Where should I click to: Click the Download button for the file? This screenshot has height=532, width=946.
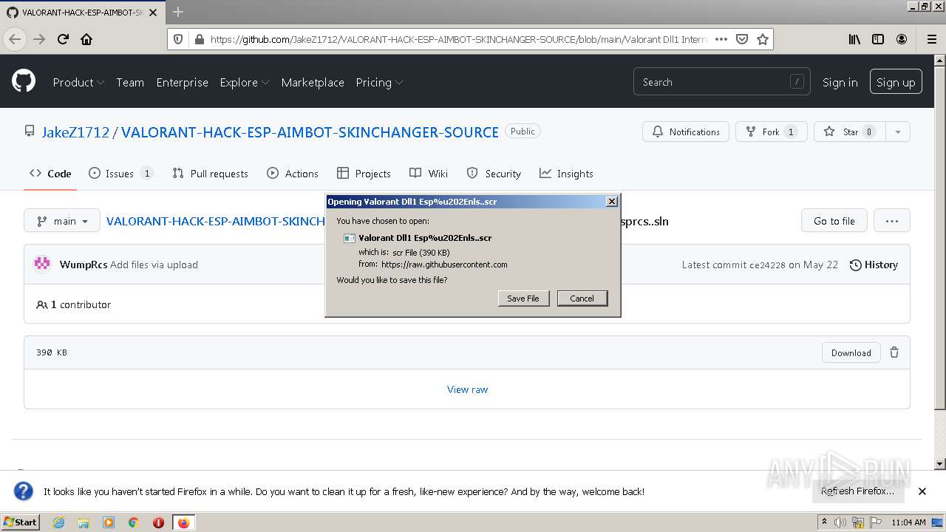[x=851, y=352]
